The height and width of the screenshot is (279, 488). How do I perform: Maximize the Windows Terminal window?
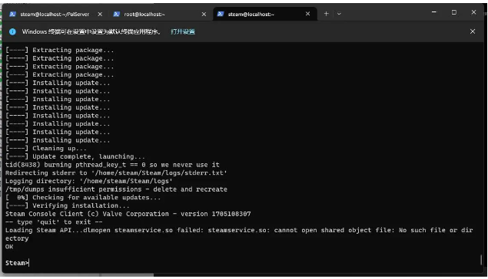click(454, 12)
